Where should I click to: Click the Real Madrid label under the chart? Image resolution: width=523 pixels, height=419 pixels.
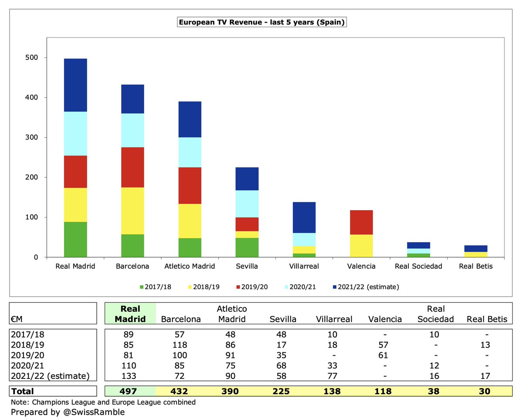[75, 266]
